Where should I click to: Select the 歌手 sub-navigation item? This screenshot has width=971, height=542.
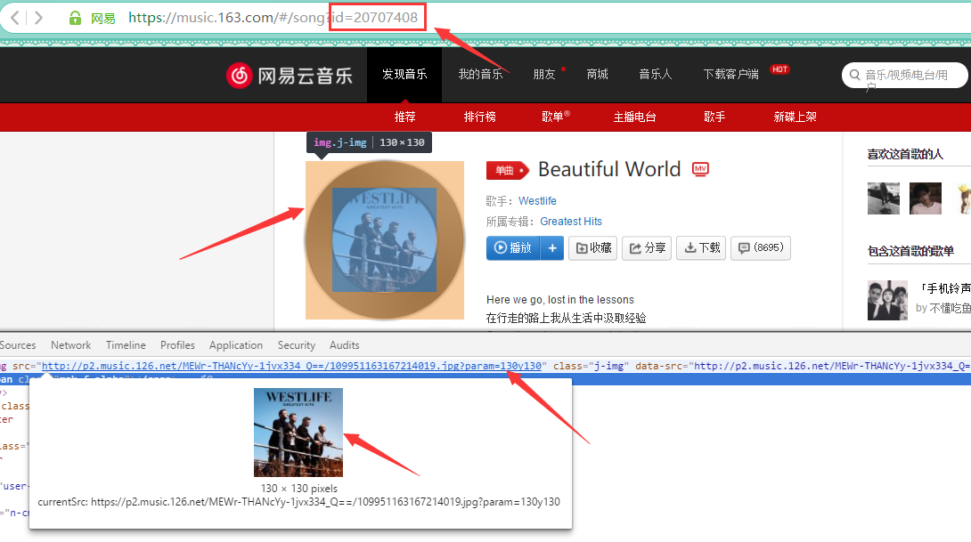(714, 117)
